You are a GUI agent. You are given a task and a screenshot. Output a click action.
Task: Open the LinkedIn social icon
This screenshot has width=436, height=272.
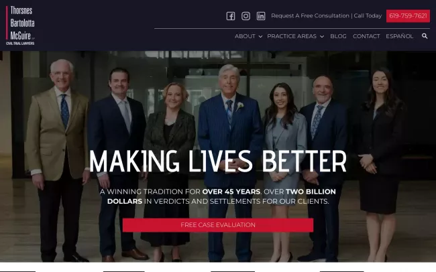coord(261,16)
